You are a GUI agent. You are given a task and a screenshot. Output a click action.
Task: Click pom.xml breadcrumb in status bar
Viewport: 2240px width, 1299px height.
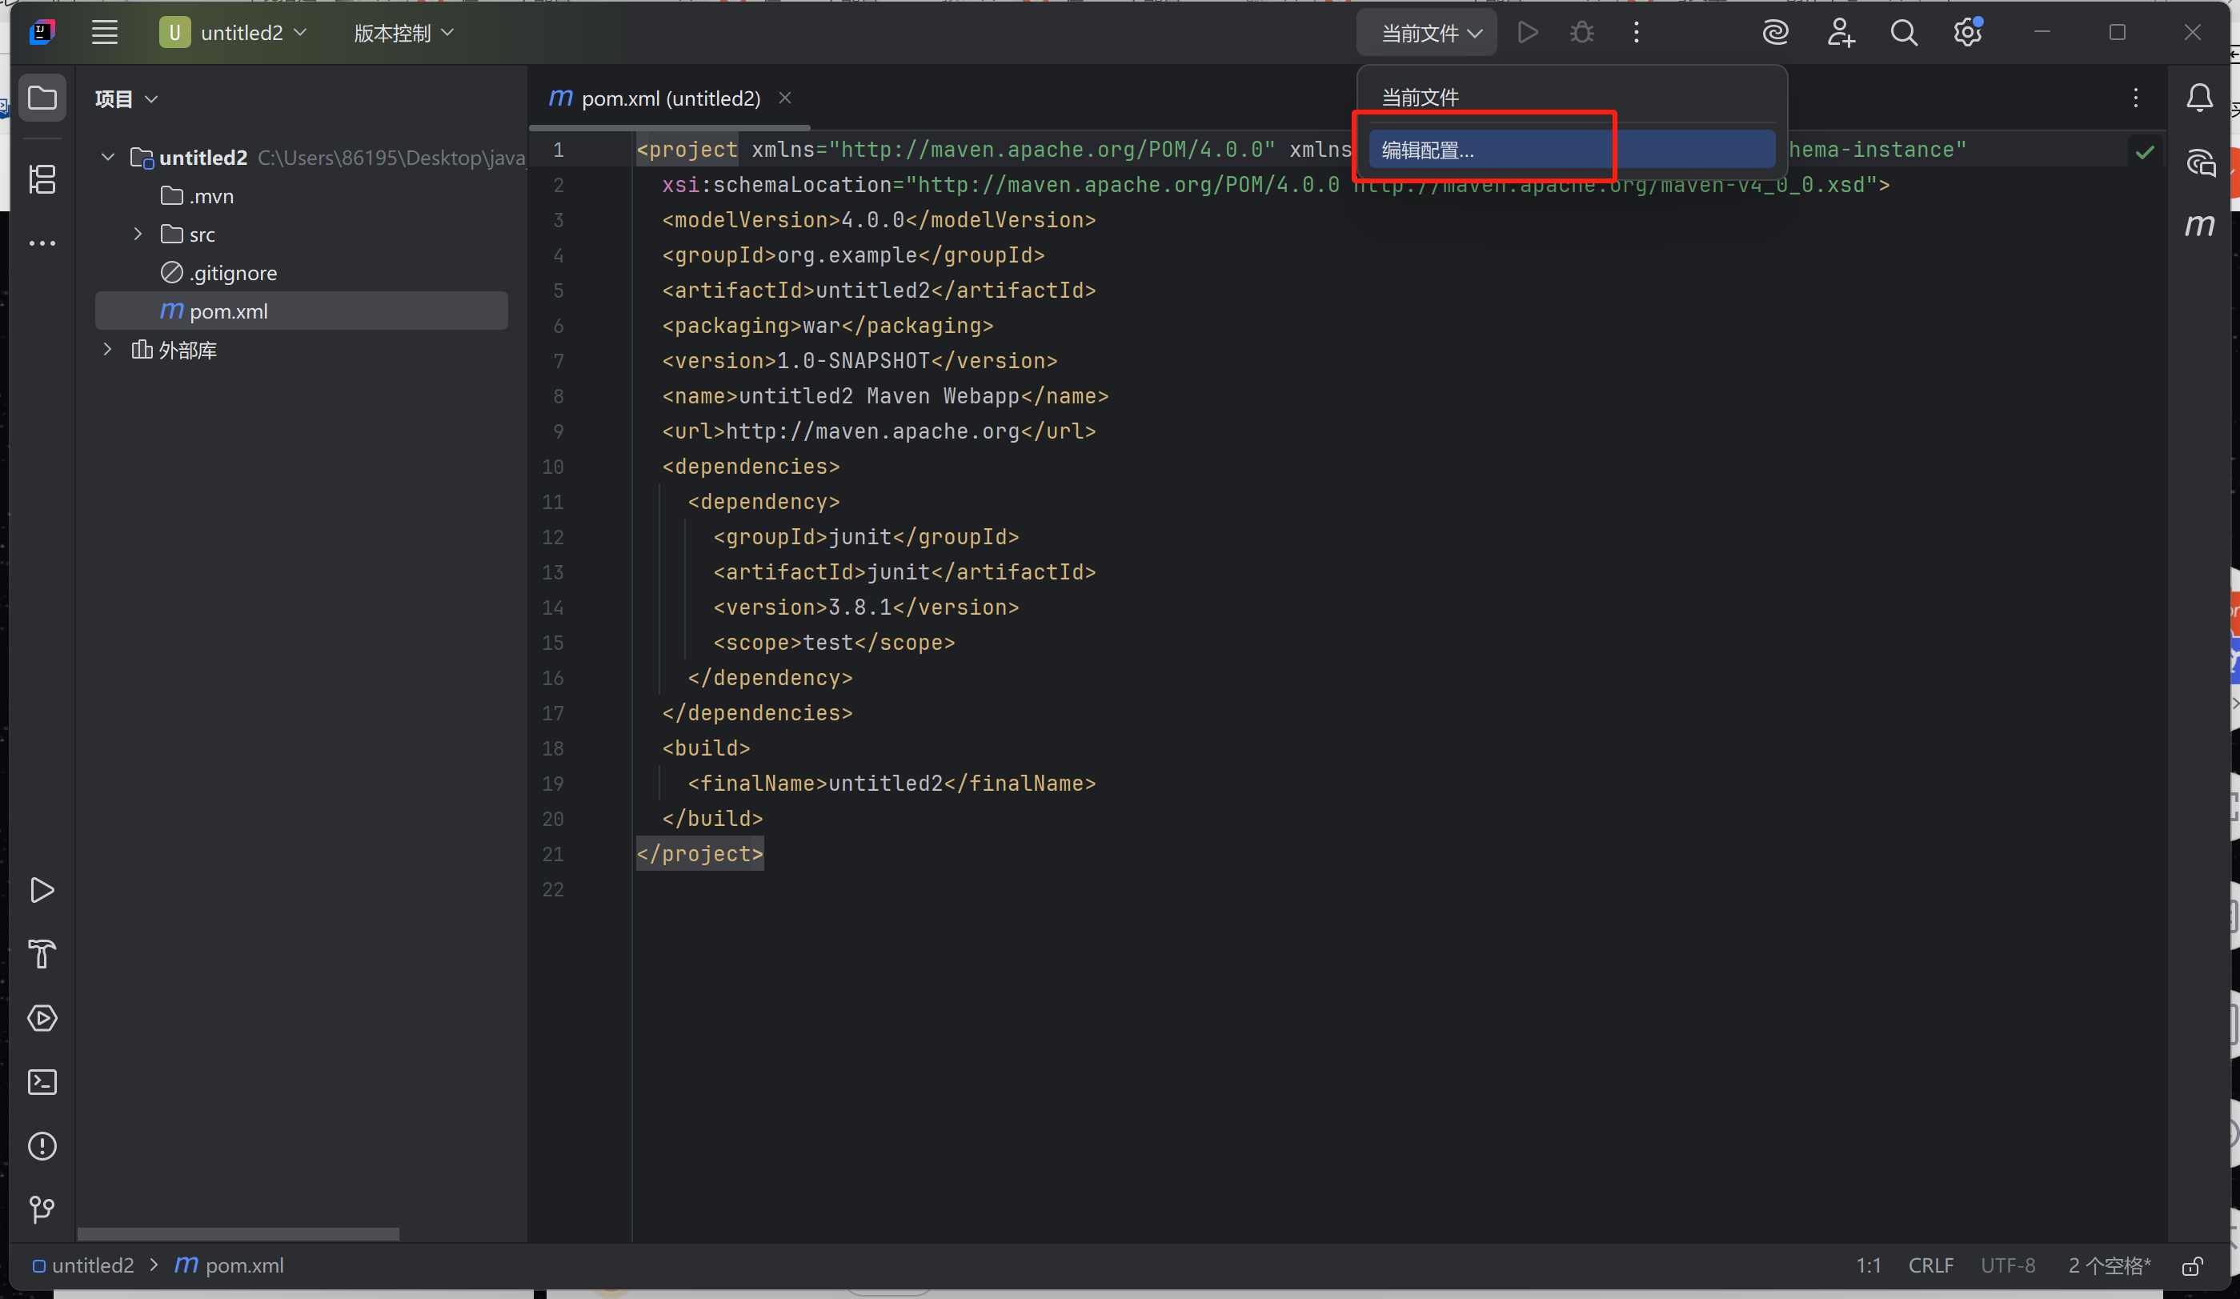(x=230, y=1266)
